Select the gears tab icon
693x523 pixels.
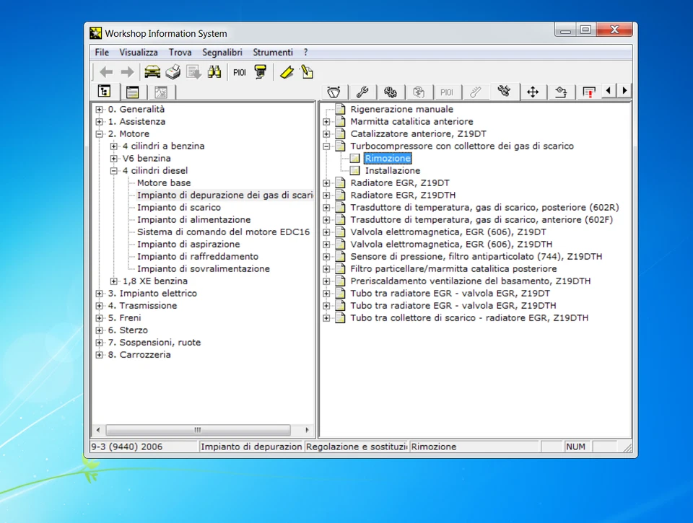click(391, 92)
